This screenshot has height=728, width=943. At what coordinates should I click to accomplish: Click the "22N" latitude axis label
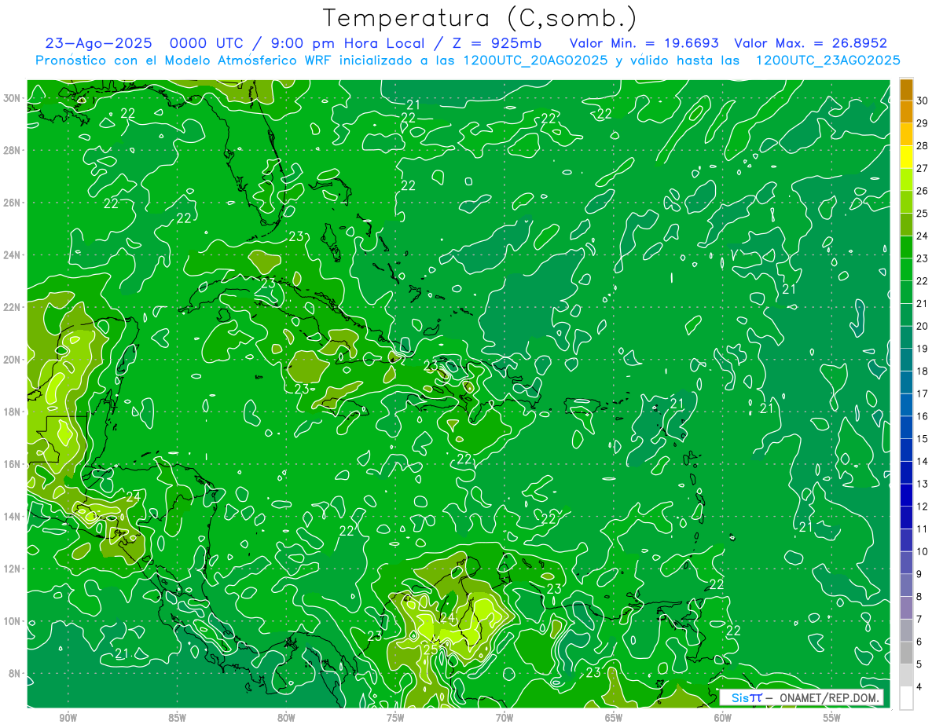pos(12,307)
